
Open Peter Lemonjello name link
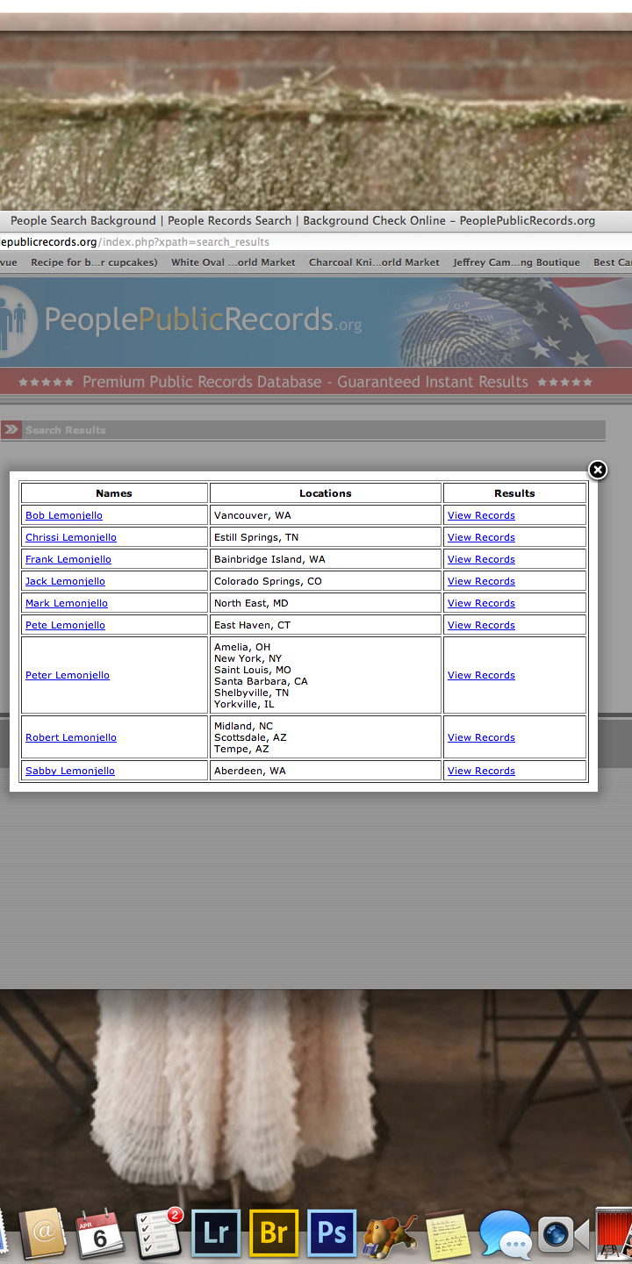pyautogui.click(x=68, y=675)
